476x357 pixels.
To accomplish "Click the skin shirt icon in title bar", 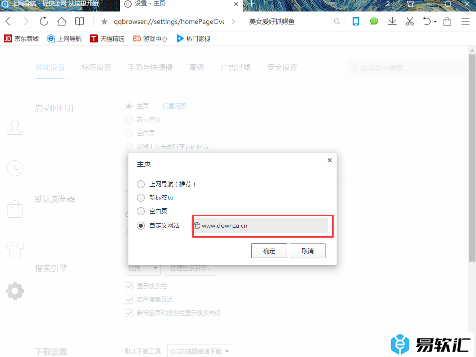I will coord(410,4).
